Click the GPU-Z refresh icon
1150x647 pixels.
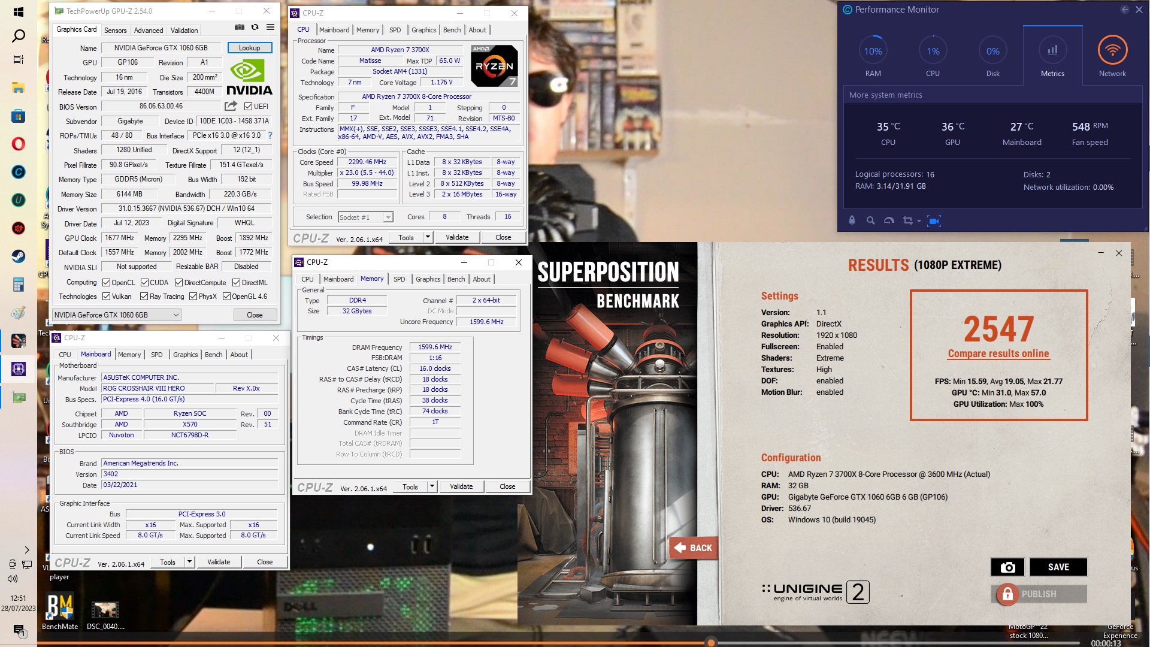[x=255, y=27]
